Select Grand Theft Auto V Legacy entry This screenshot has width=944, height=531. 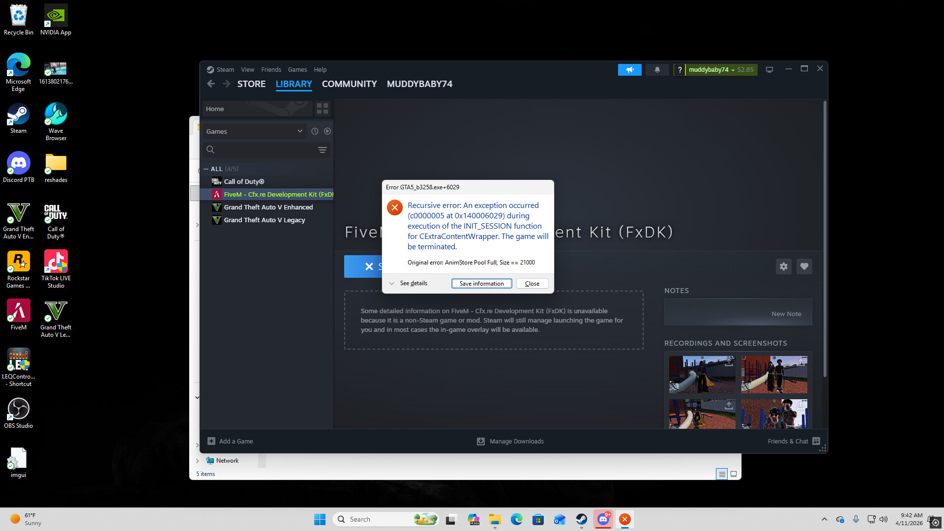(x=266, y=220)
